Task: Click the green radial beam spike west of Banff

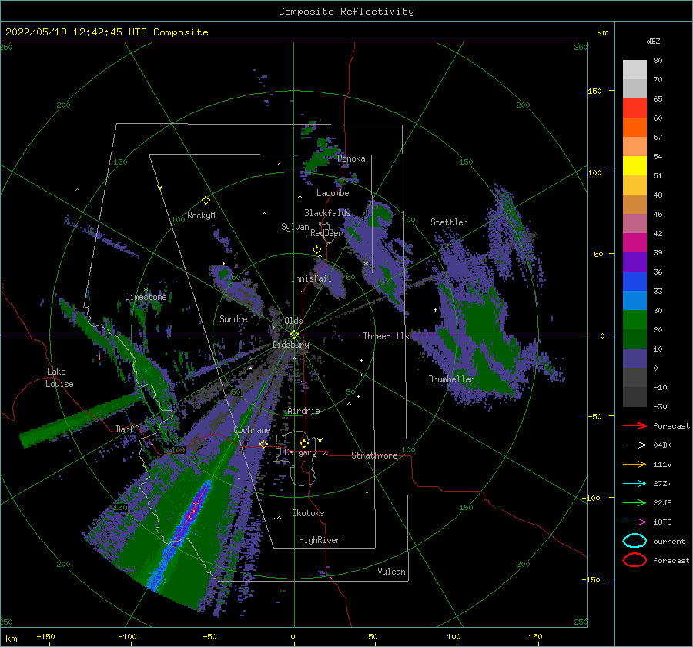Action: (x=82, y=419)
